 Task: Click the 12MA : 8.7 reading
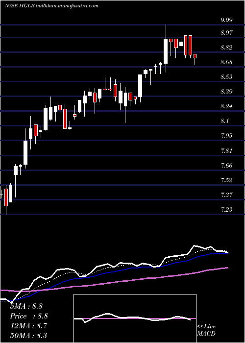28,326
